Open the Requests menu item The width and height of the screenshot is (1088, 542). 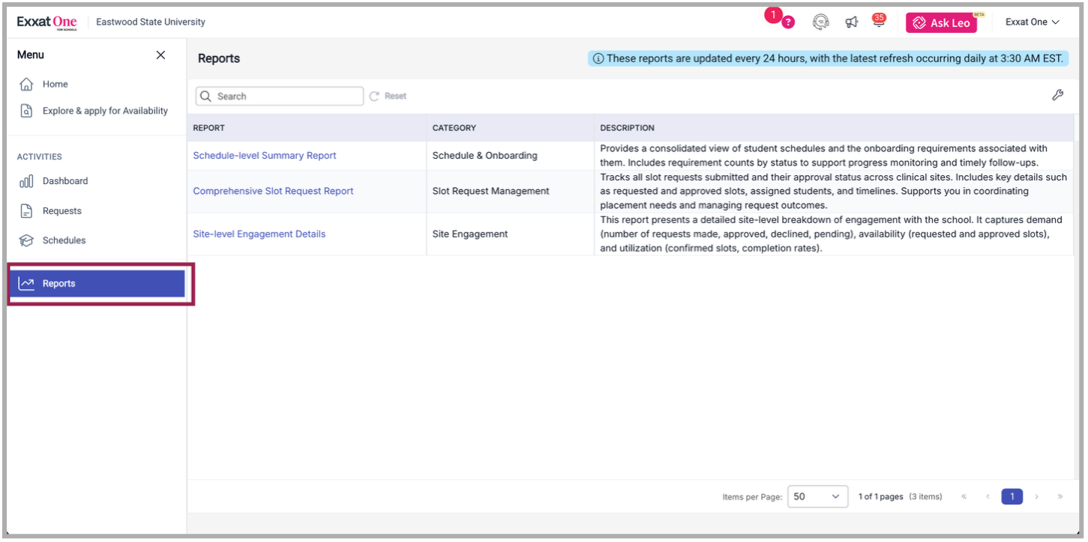(x=61, y=211)
